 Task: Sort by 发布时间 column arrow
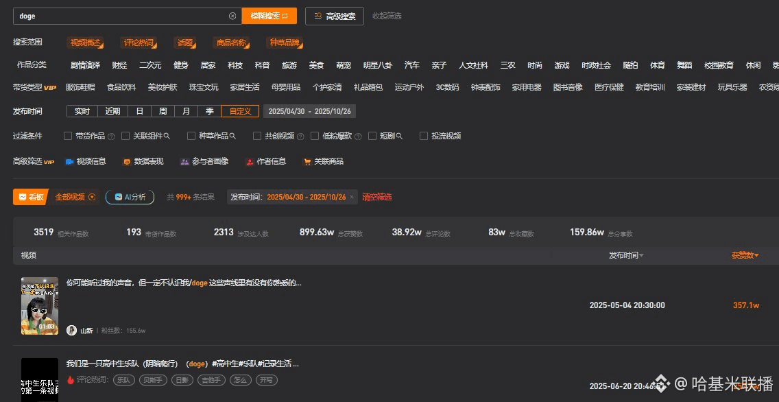click(x=641, y=256)
